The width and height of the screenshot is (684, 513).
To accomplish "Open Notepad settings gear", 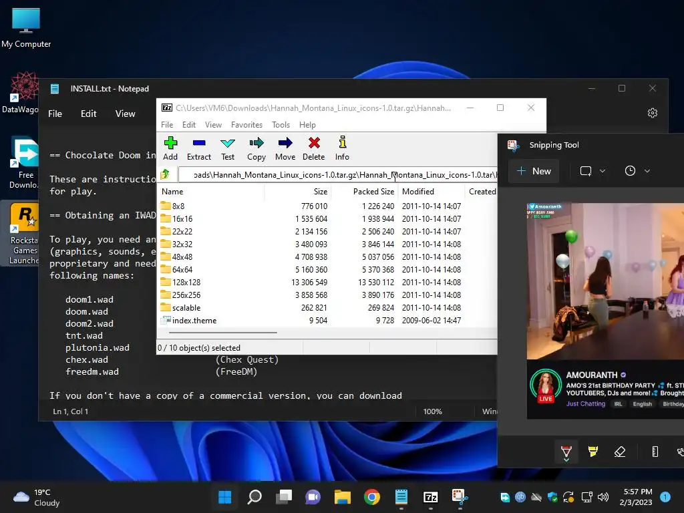I will pos(652,113).
